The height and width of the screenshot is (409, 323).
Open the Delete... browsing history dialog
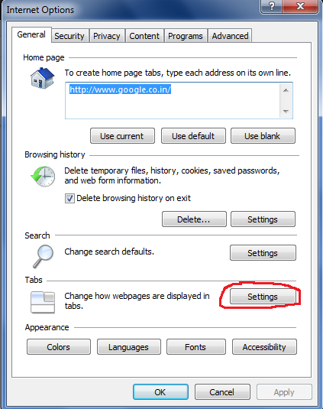[194, 219]
